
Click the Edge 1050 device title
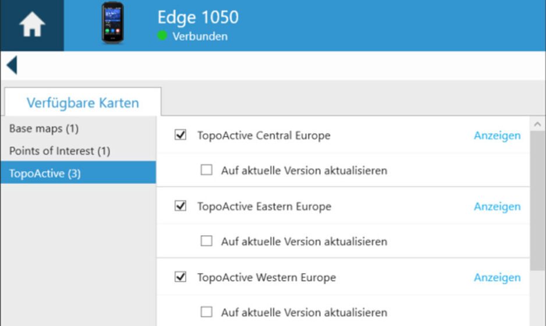click(198, 17)
